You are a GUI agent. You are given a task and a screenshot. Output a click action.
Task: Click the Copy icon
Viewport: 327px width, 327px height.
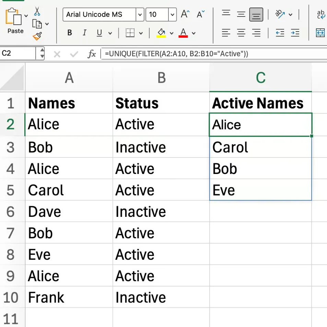38,23
